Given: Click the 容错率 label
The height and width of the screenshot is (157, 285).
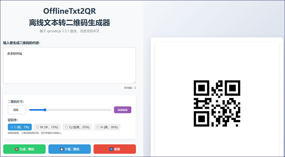Looking at the screenshot, I should point(13,120).
